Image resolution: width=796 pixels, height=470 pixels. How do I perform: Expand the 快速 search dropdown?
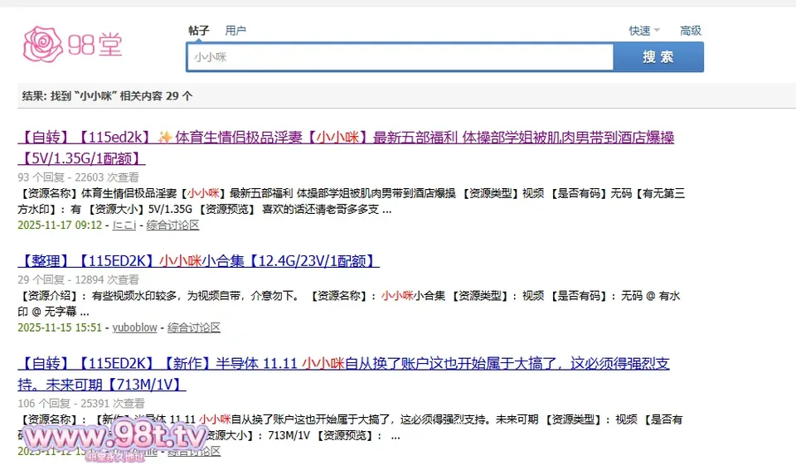(x=644, y=31)
